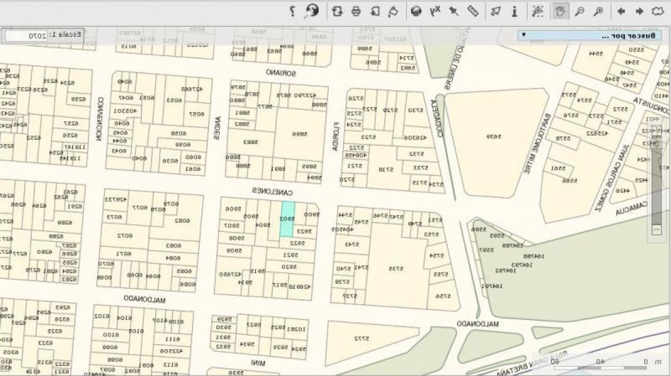Click the pushpin marker tool
The image size is (671, 376).
point(454,11)
